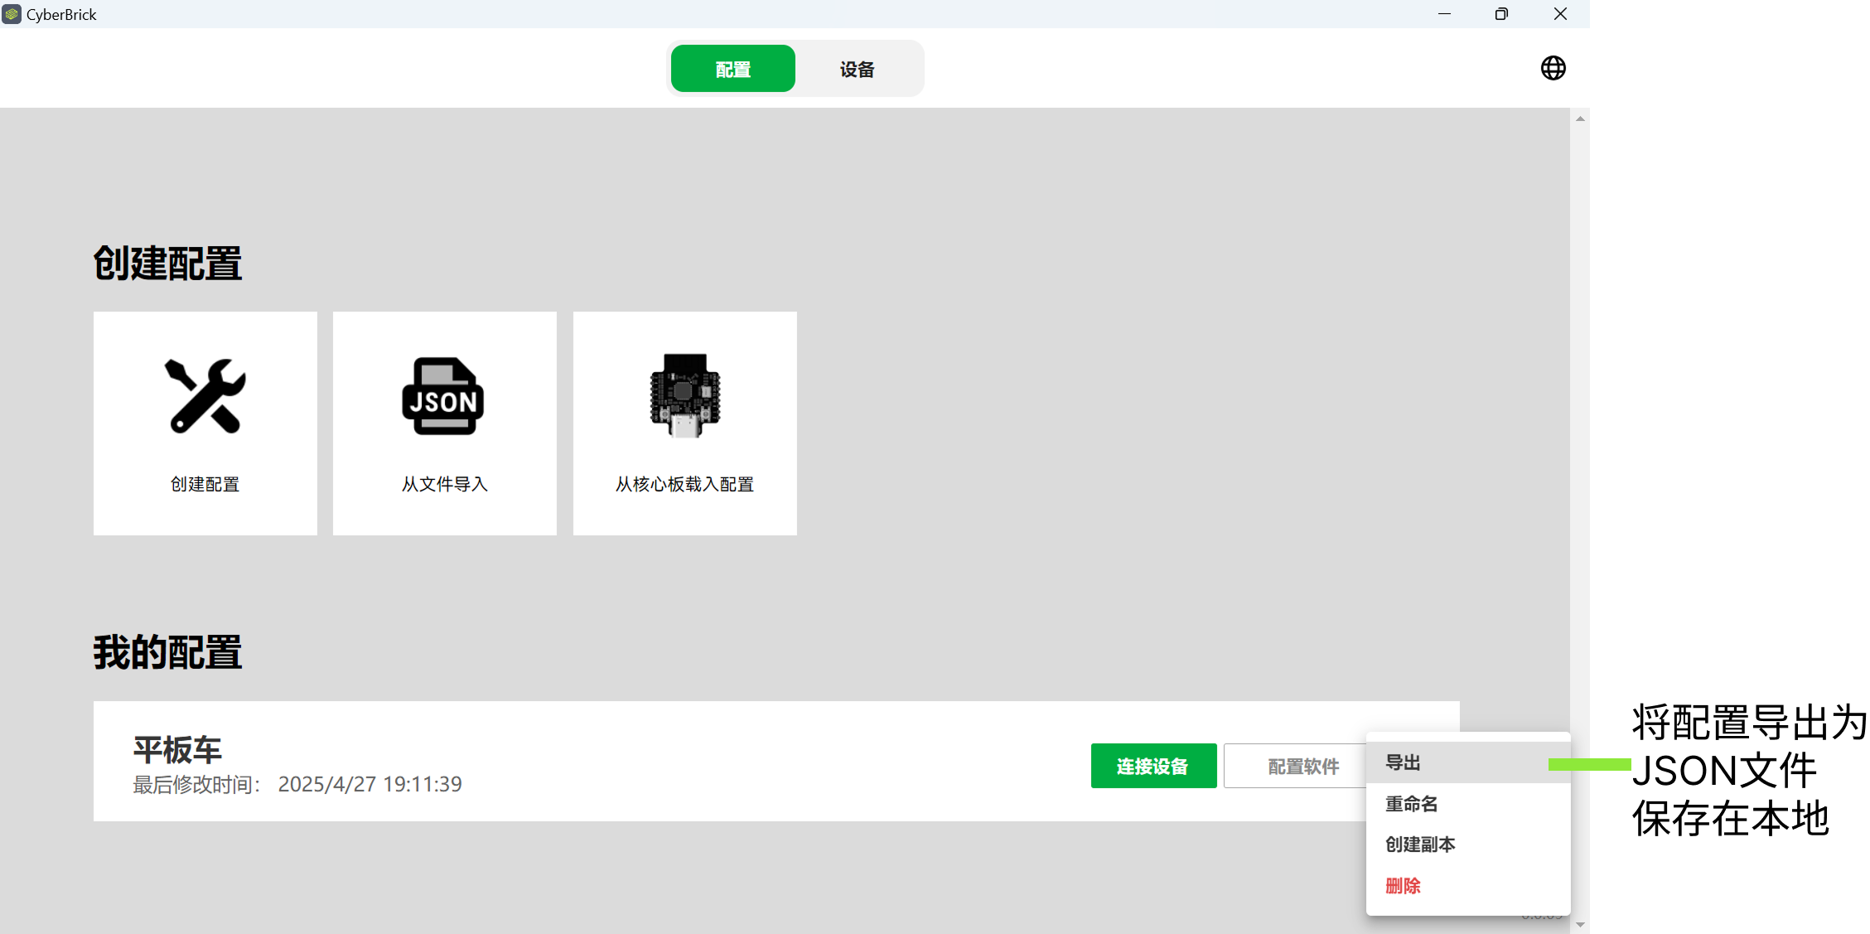Click the red 删除 menu option

1467,886
